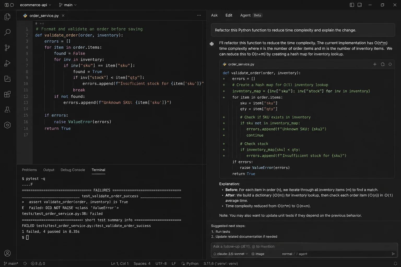This screenshot has height=267, width=401.
Task: Click the order_service.py label in the chat code block
Action: point(241,64)
